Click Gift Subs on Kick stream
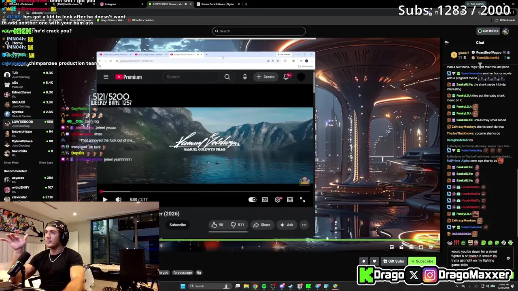This screenshot has width=518, height=291. point(393,261)
